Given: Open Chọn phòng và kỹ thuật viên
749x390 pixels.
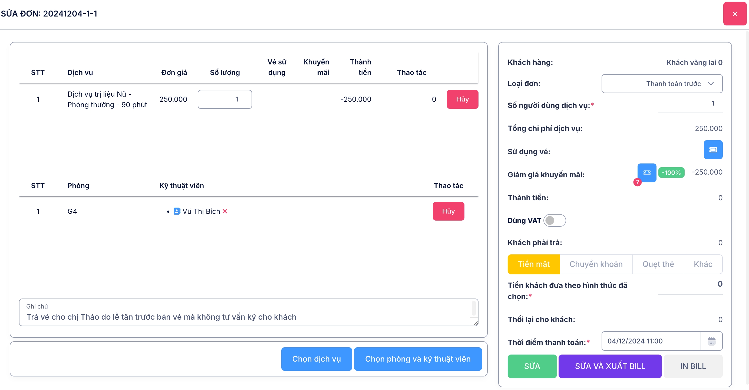Looking at the screenshot, I should click(418, 359).
